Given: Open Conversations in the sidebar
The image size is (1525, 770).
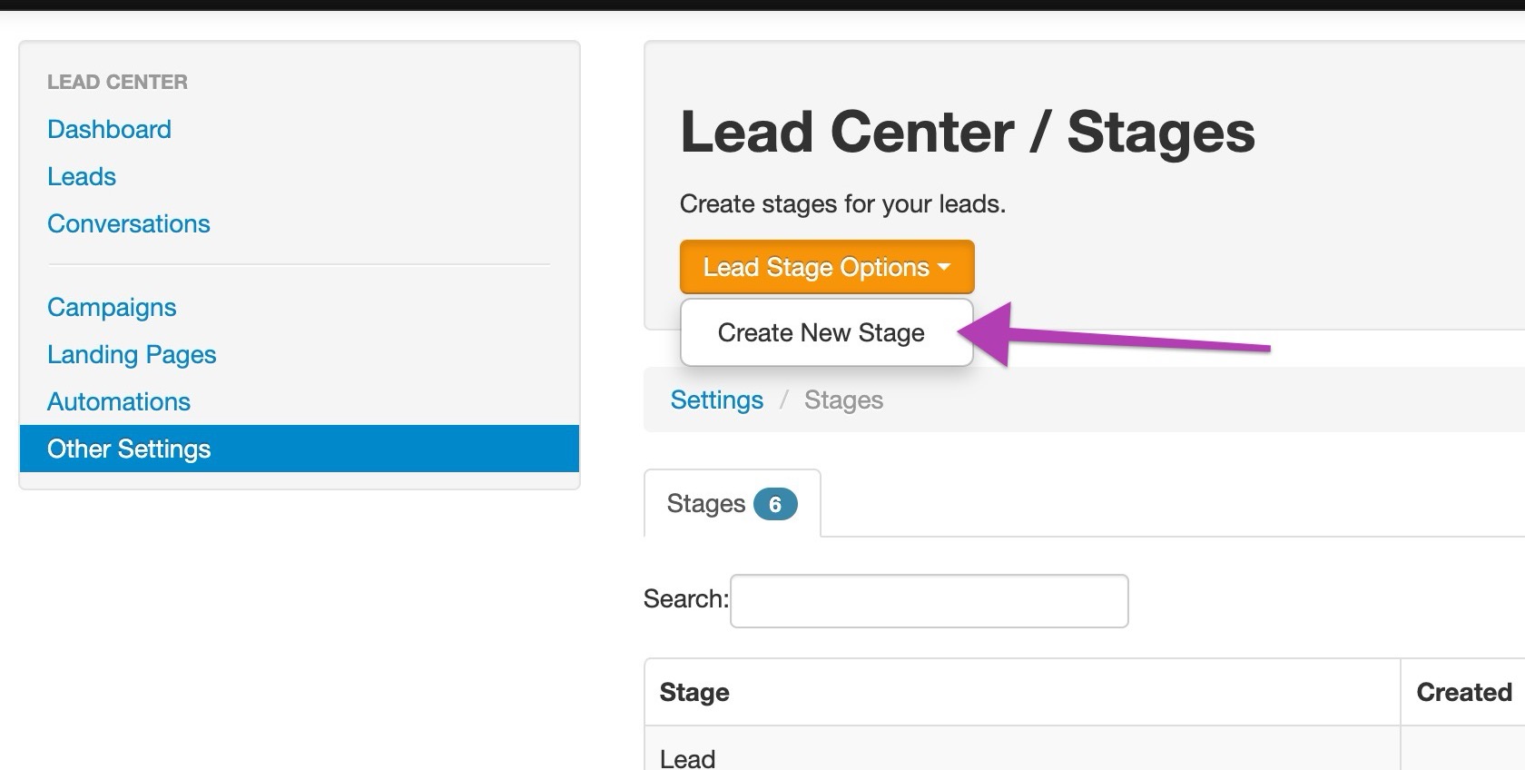Looking at the screenshot, I should [x=128, y=223].
